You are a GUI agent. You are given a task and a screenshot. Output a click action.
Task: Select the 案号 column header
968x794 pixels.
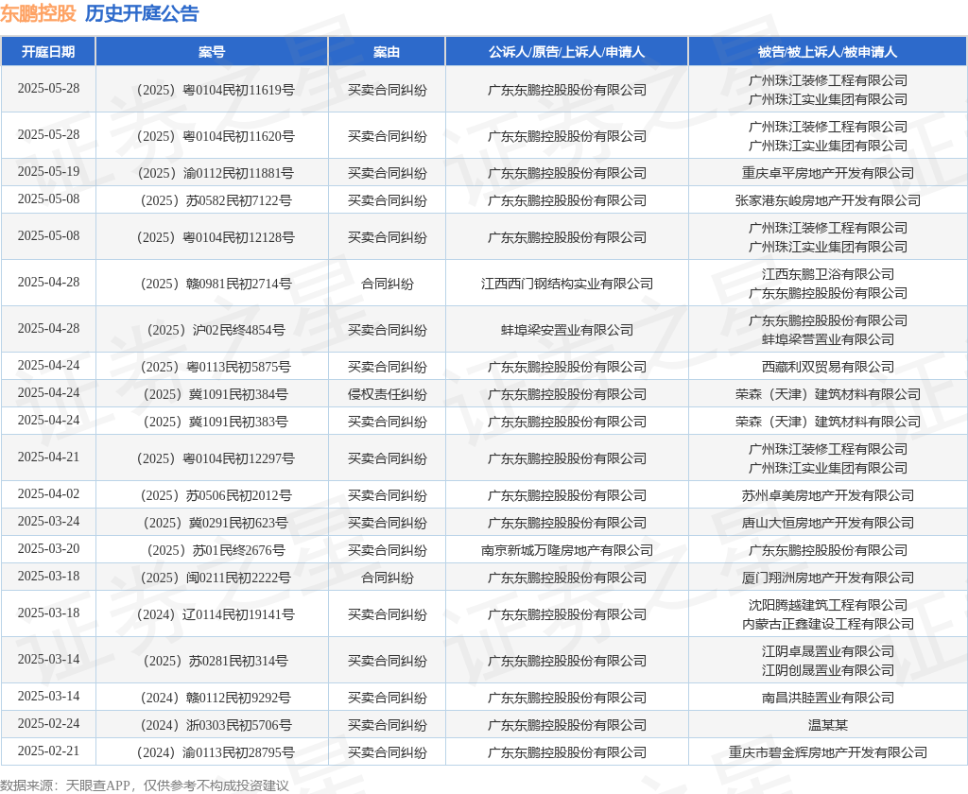212,52
